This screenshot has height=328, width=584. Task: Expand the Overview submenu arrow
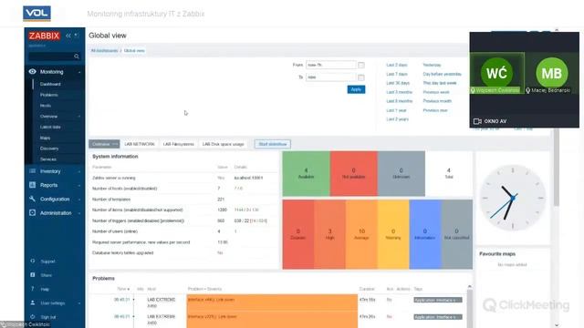79,117
